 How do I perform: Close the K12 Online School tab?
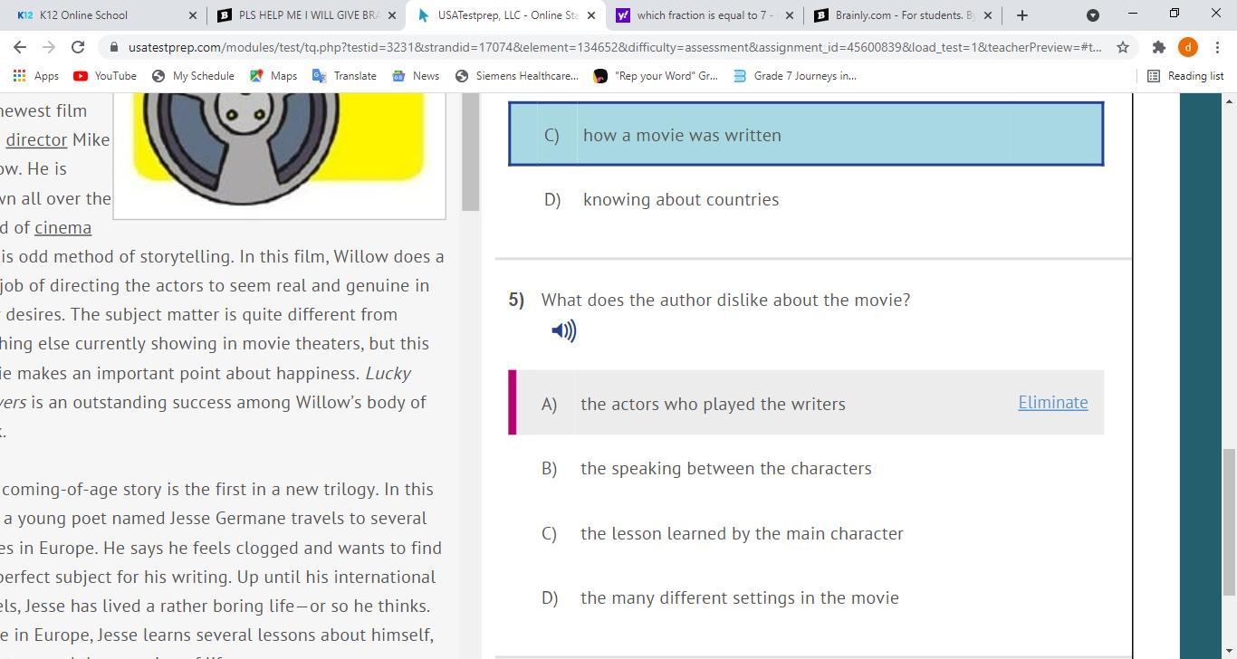(x=193, y=15)
